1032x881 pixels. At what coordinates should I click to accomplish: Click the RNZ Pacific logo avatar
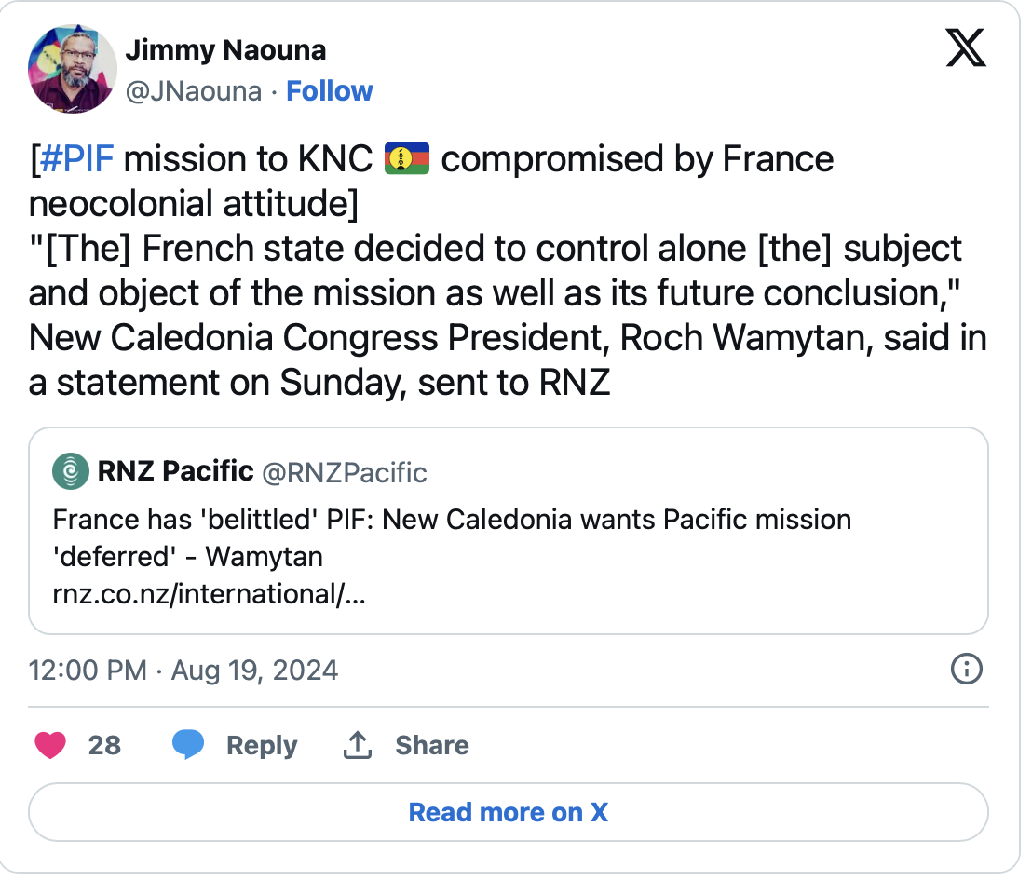[x=71, y=471]
